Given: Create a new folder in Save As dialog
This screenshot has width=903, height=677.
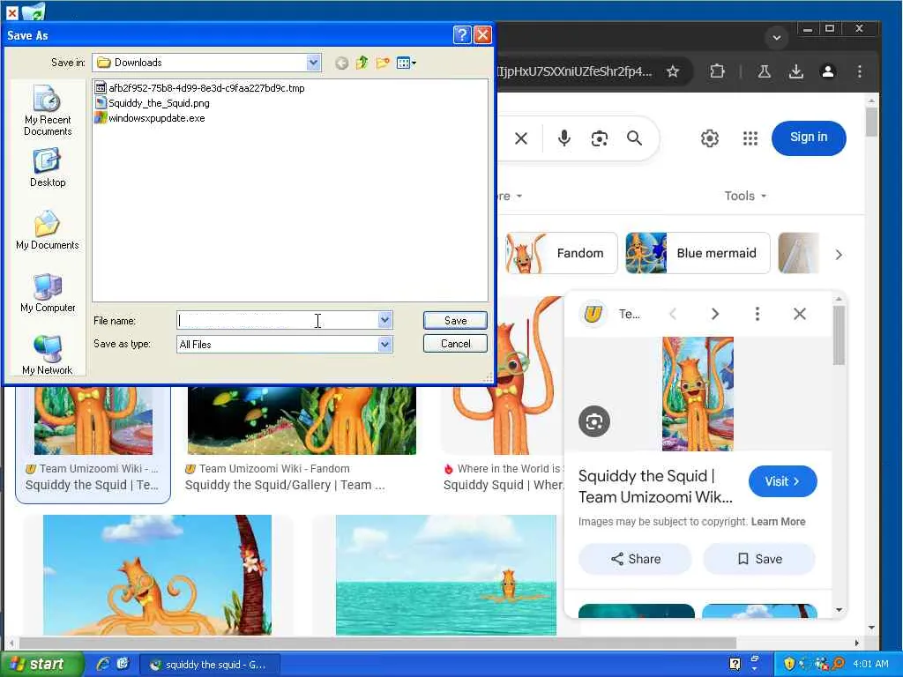Looking at the screenshot, I should tap(383, 63).
